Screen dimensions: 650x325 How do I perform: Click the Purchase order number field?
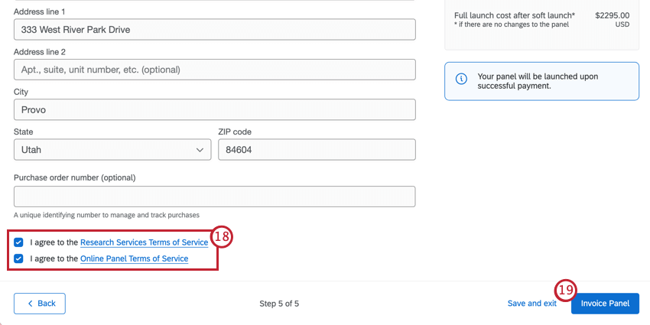[x=215, y=197]
